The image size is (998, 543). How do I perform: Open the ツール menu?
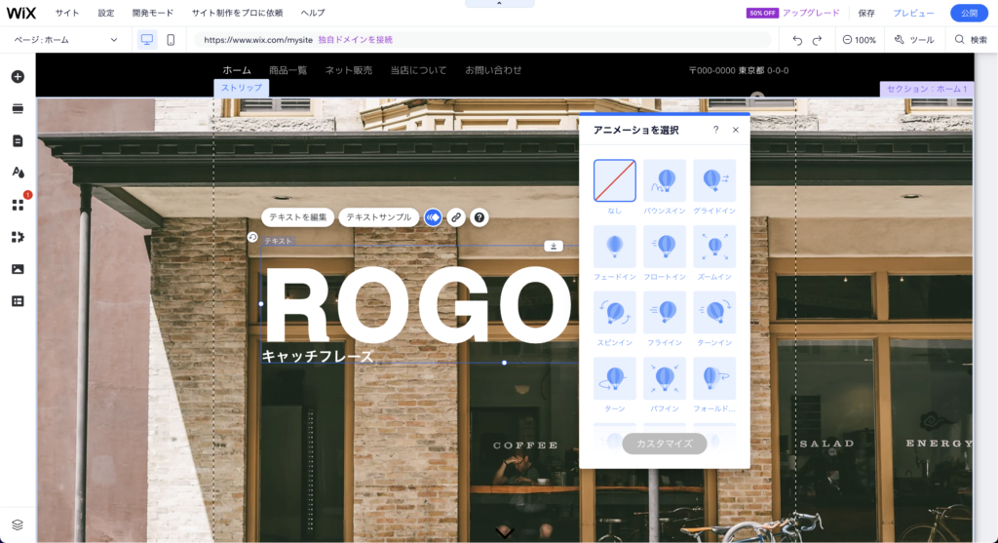click(914, 39)
